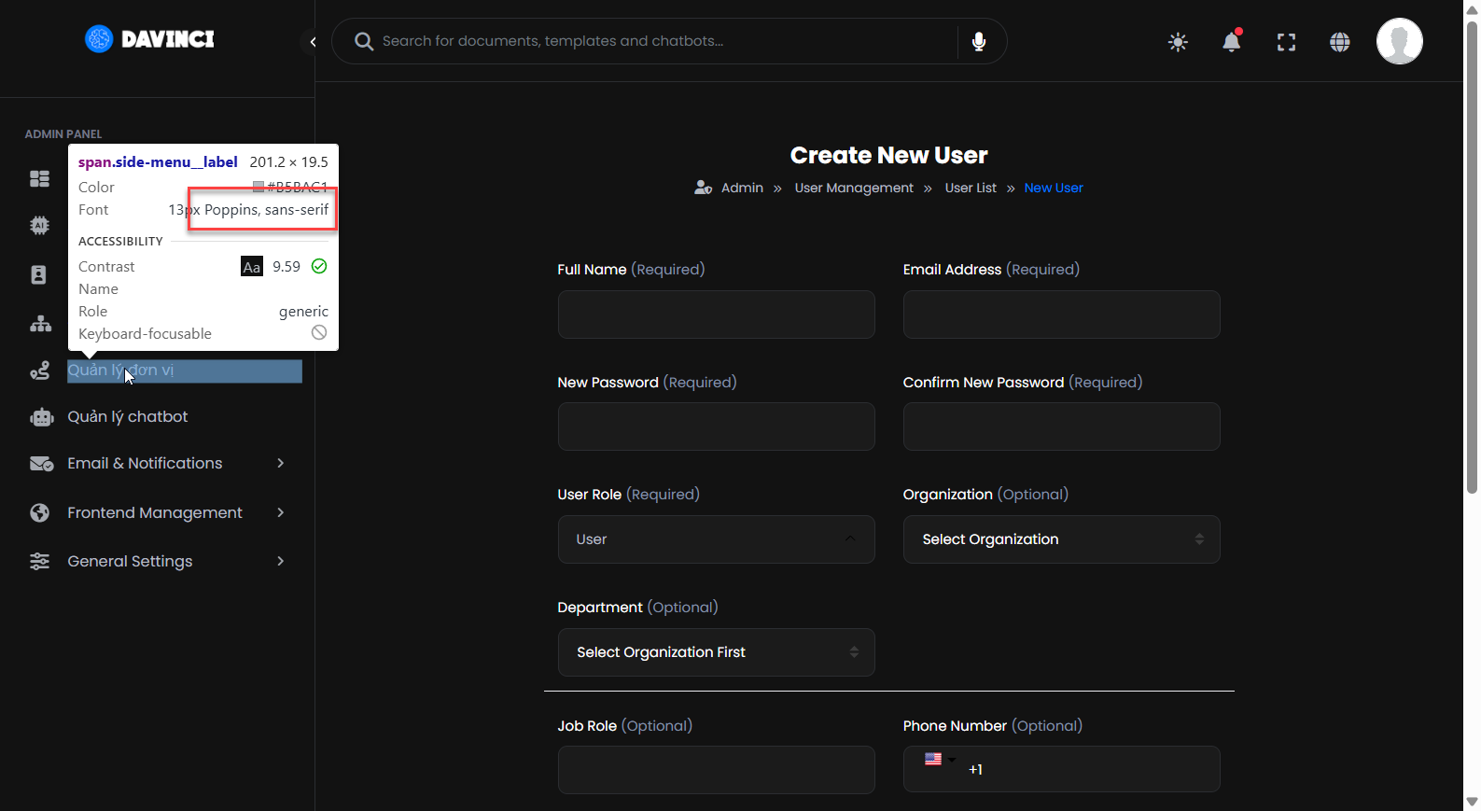Open the Department dropdown

coord(716,652)
